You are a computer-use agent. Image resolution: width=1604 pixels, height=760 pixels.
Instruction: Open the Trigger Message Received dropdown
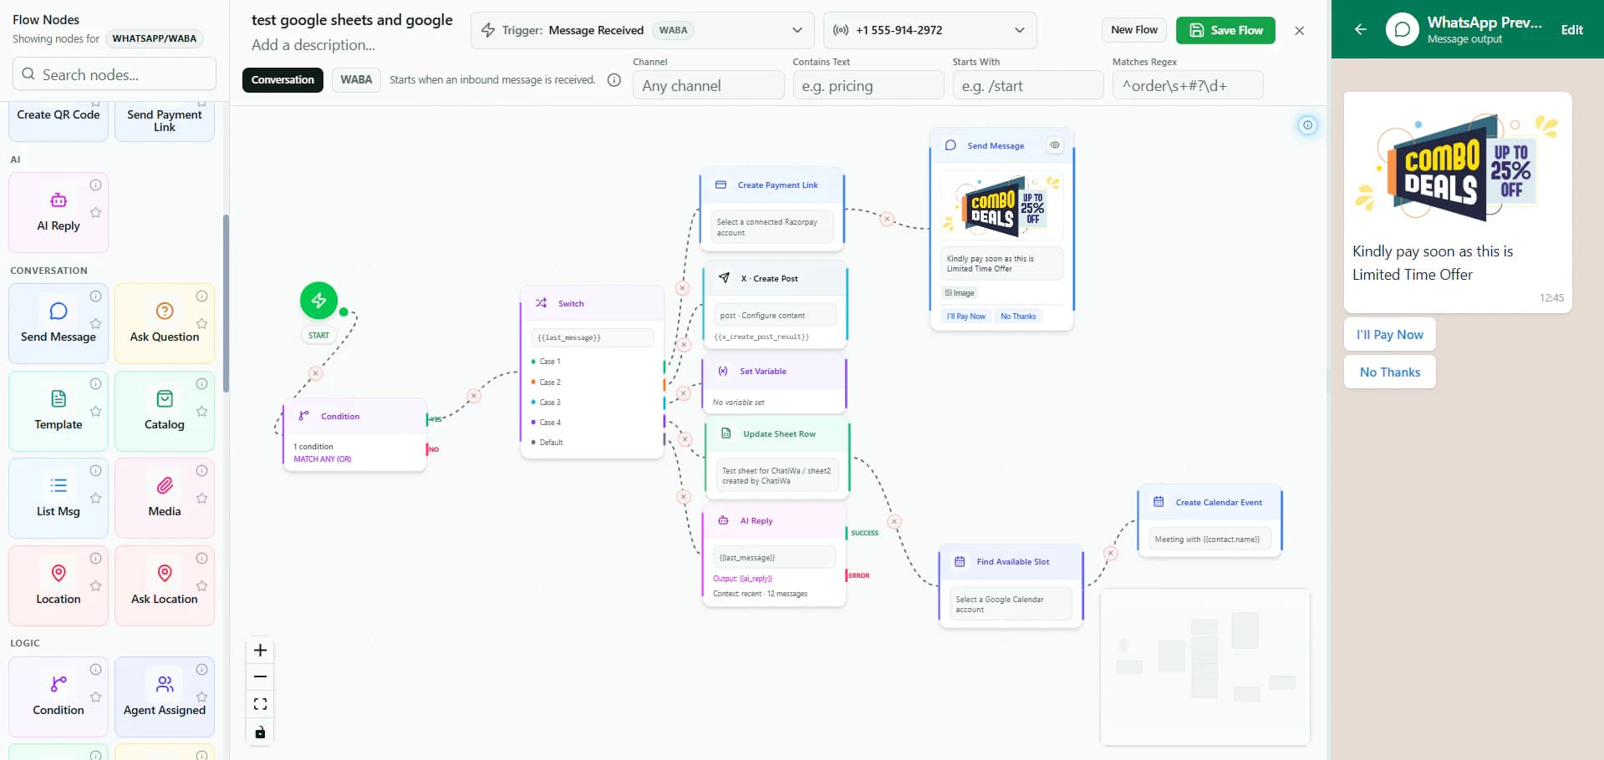[x=642, y=30]
